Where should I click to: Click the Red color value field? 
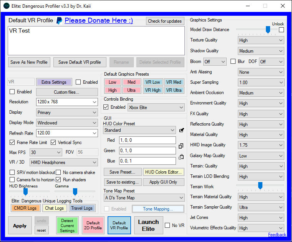click(x=148, y=140)
